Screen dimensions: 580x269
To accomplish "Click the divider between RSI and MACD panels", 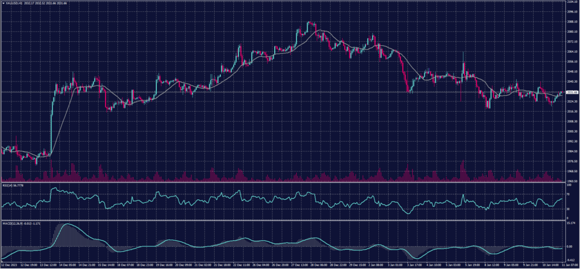I will (283, 219).
